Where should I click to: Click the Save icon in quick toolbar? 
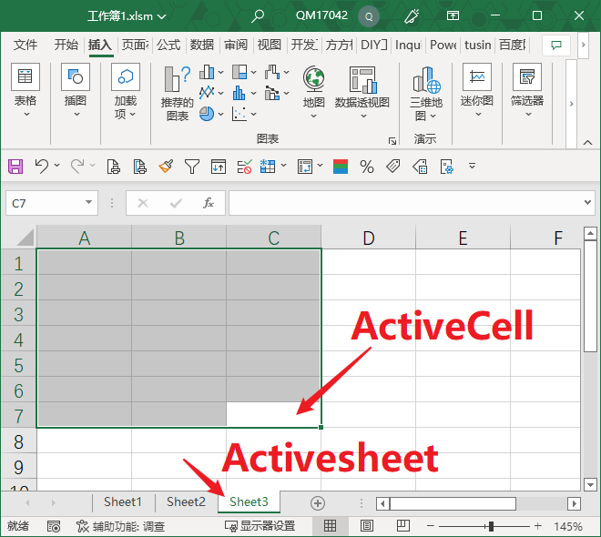pos(15,167)
